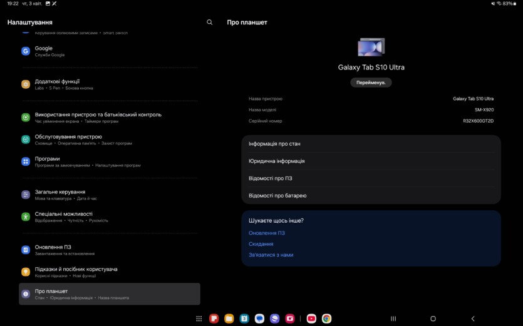Screen dimensions: 523x326
Task: Click the Скидання link
Action: coord(261,244)
